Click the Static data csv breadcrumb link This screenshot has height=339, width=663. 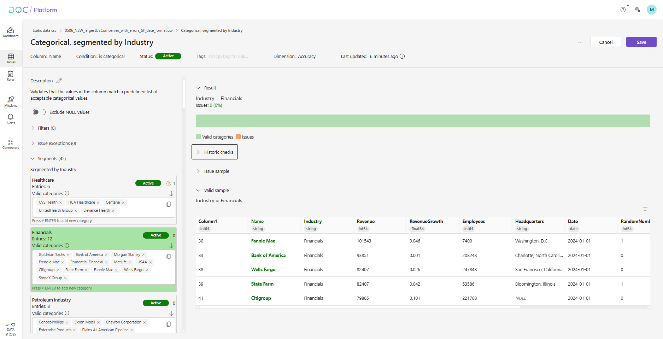click(x=45, y=30)
